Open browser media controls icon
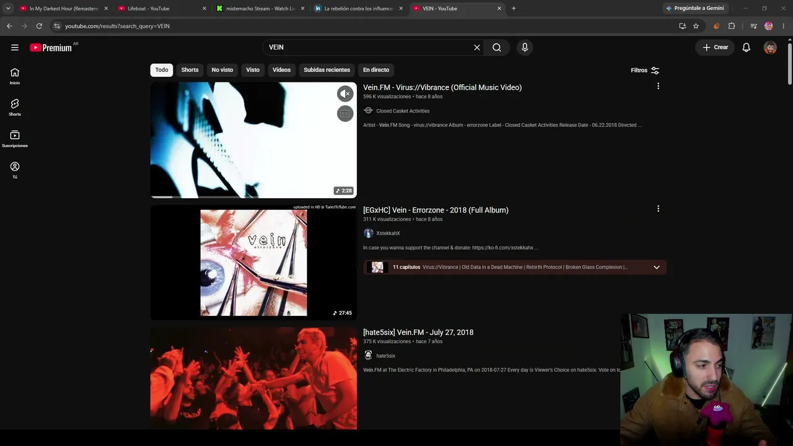 pos(753,26)
